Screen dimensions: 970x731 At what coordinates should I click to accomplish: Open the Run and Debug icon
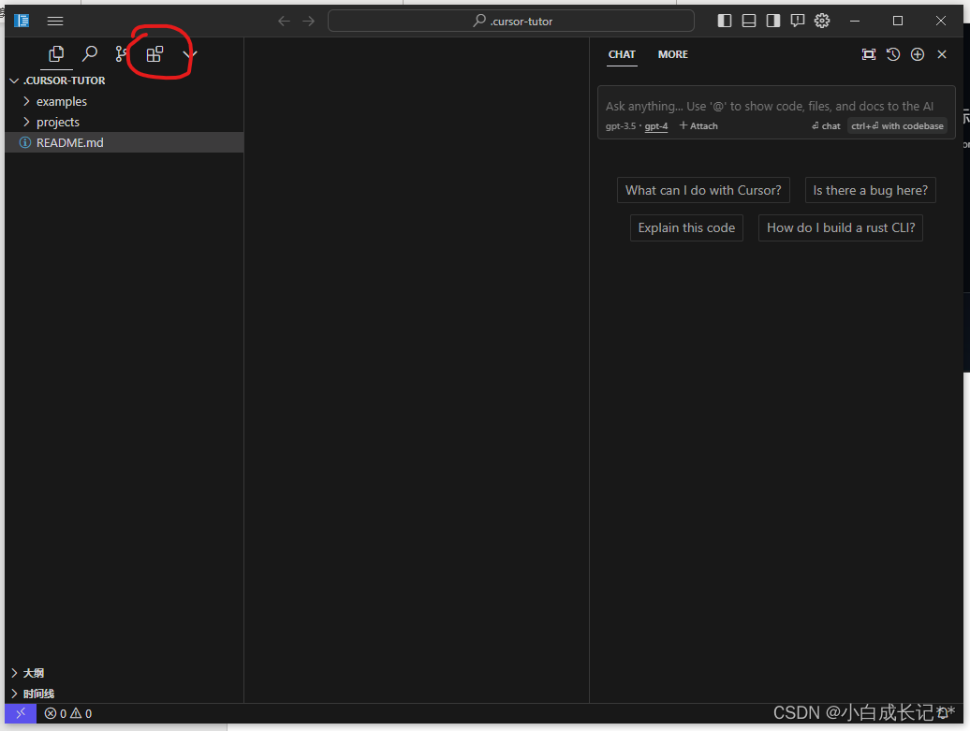point(188,54)
